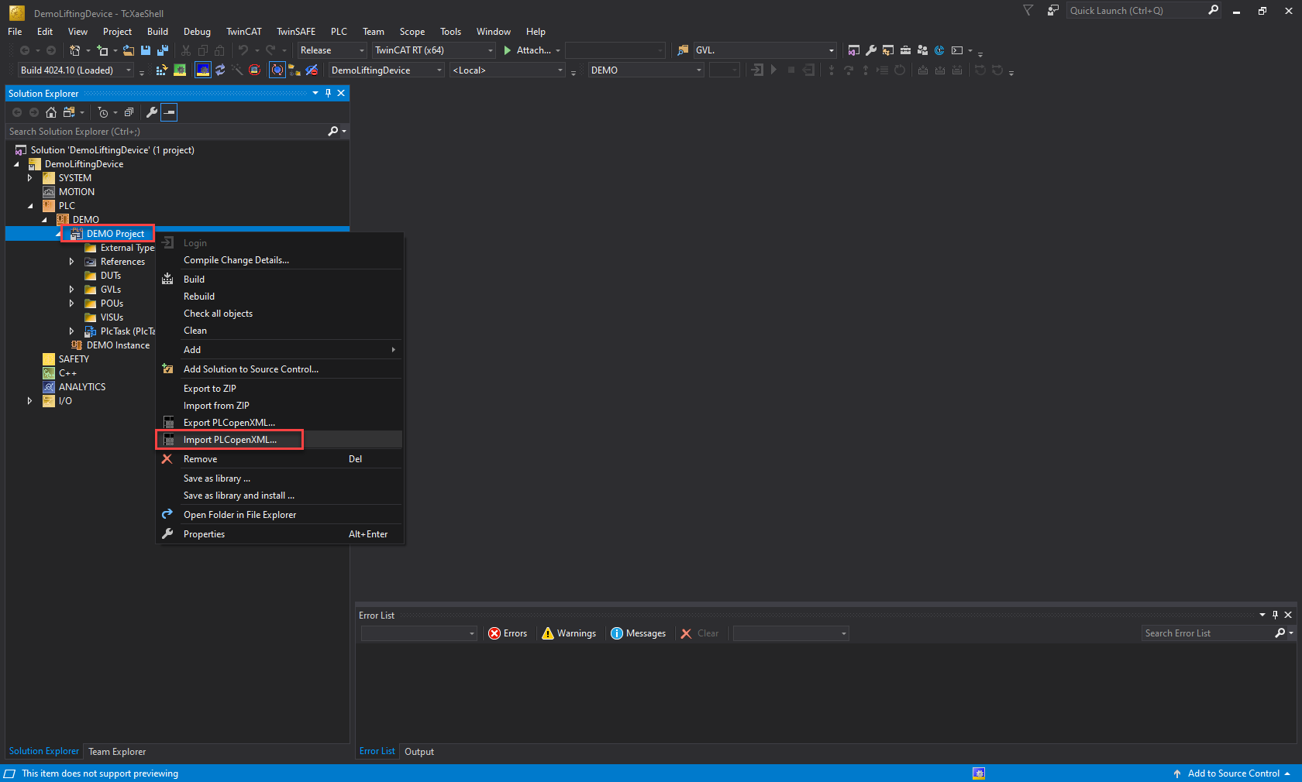Click the blue Restart TwinCAT Config Mode icon

(203, 70)
